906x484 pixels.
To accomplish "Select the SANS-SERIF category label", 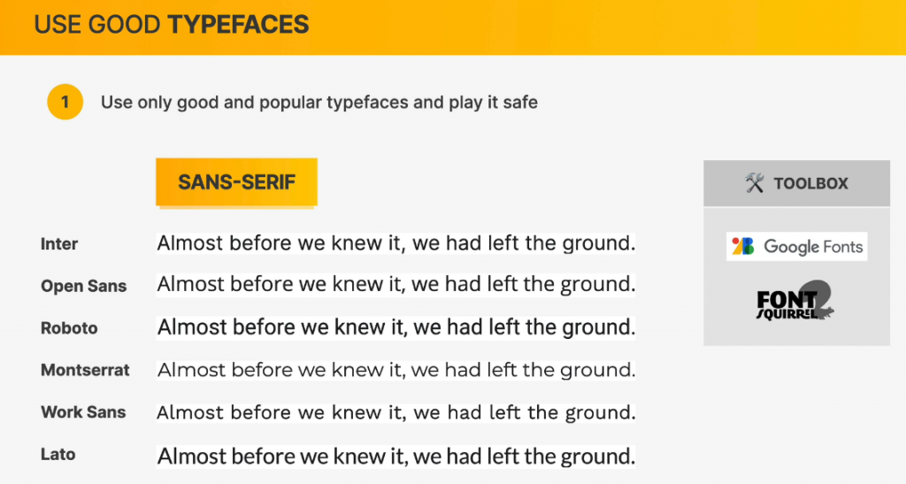I will click(236, 182).
